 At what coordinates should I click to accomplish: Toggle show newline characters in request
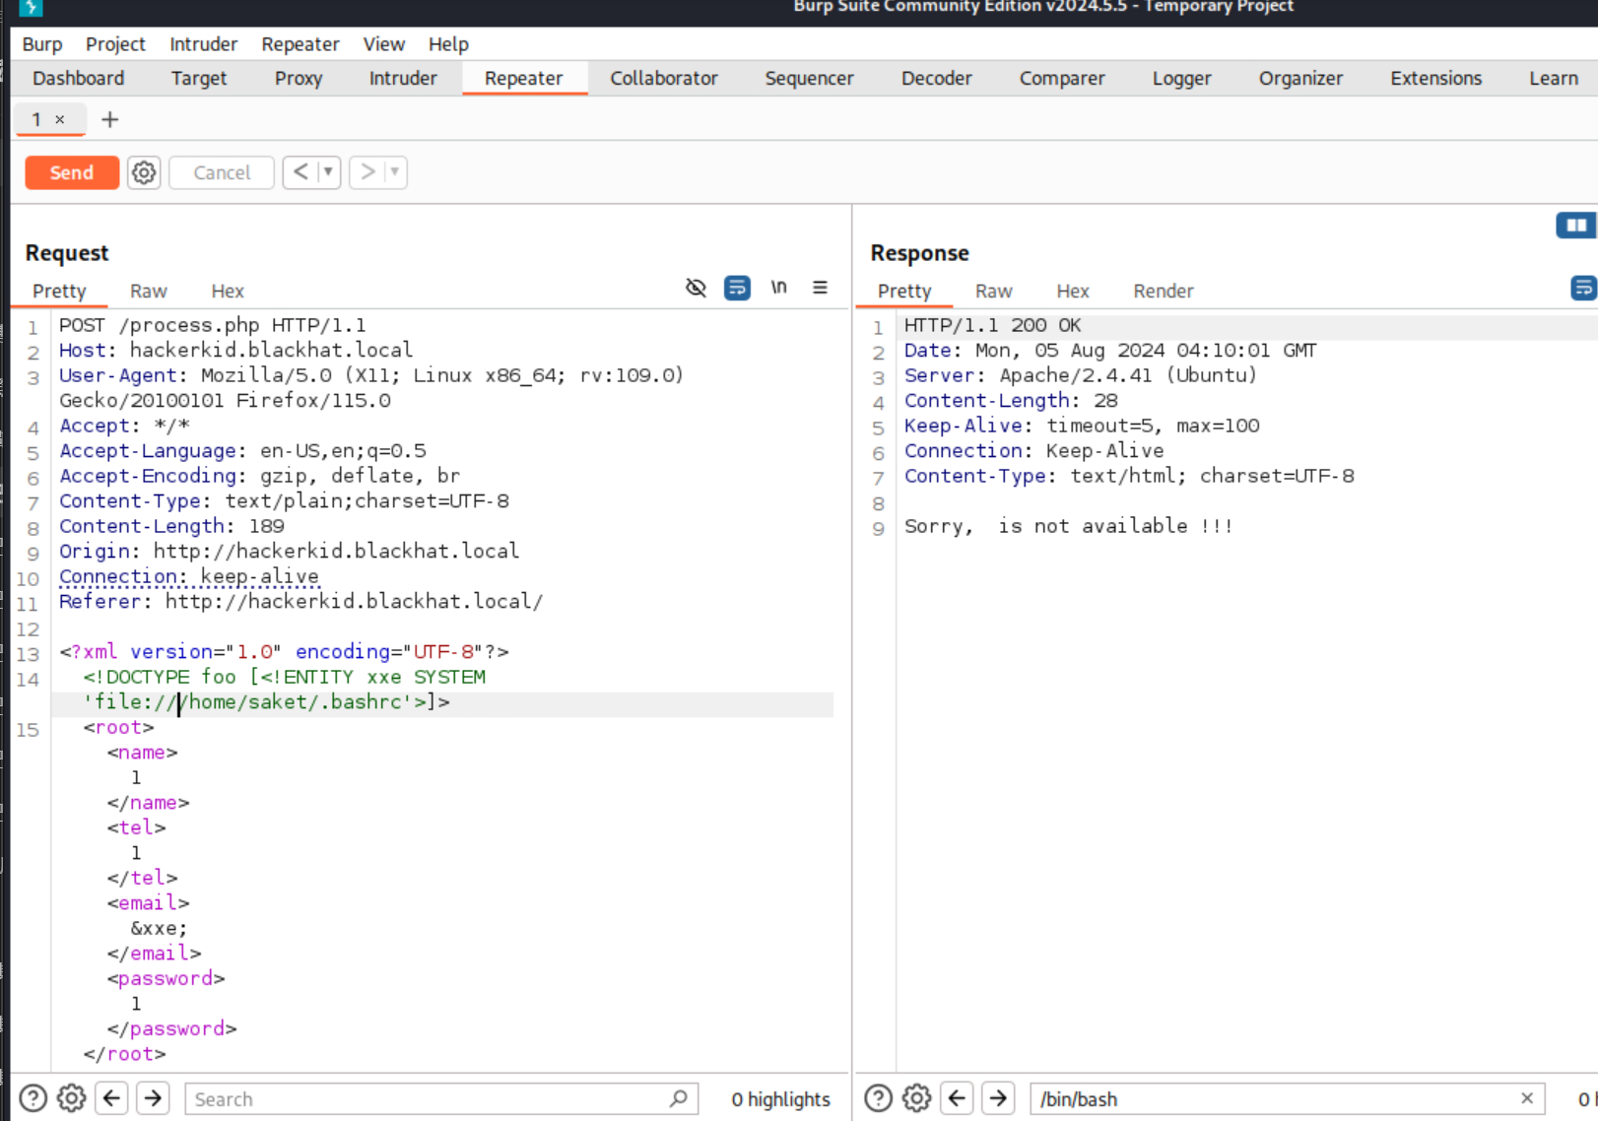[x=778, y=288]
